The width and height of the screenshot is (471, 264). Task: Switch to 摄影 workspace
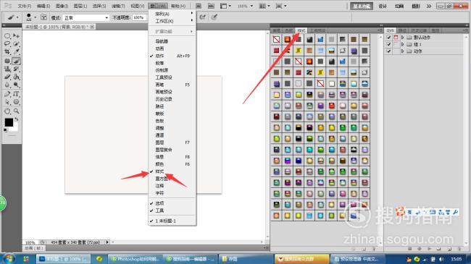coord(416,6)
